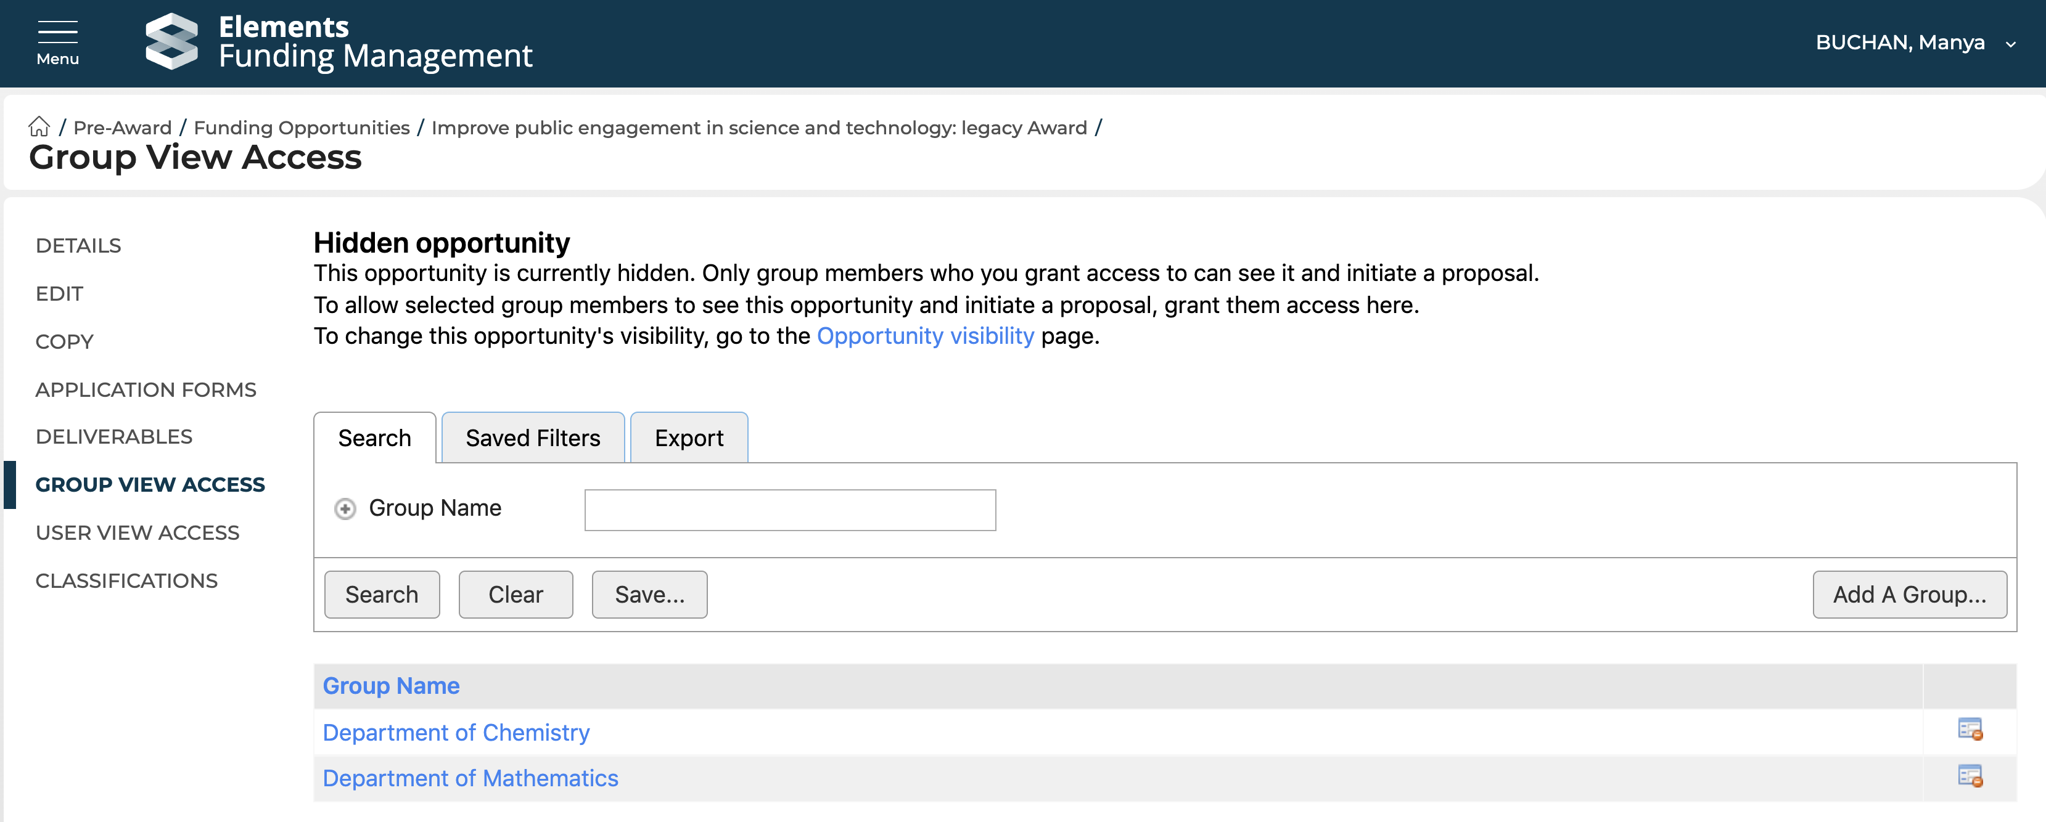Navigate to Funding Opportunities breadcrumb
The image size is (2046, 822).
tap(301, 128)
